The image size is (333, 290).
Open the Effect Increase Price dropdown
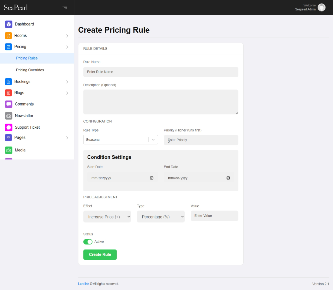[x=107, y=217]
